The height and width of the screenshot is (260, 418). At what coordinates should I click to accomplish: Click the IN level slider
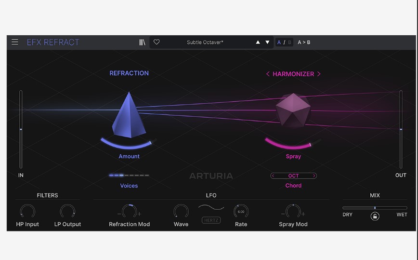[x=21, y=129]
